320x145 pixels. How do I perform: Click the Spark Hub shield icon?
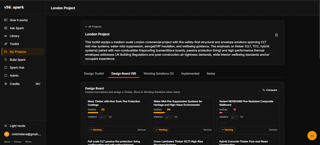[6, 68]
